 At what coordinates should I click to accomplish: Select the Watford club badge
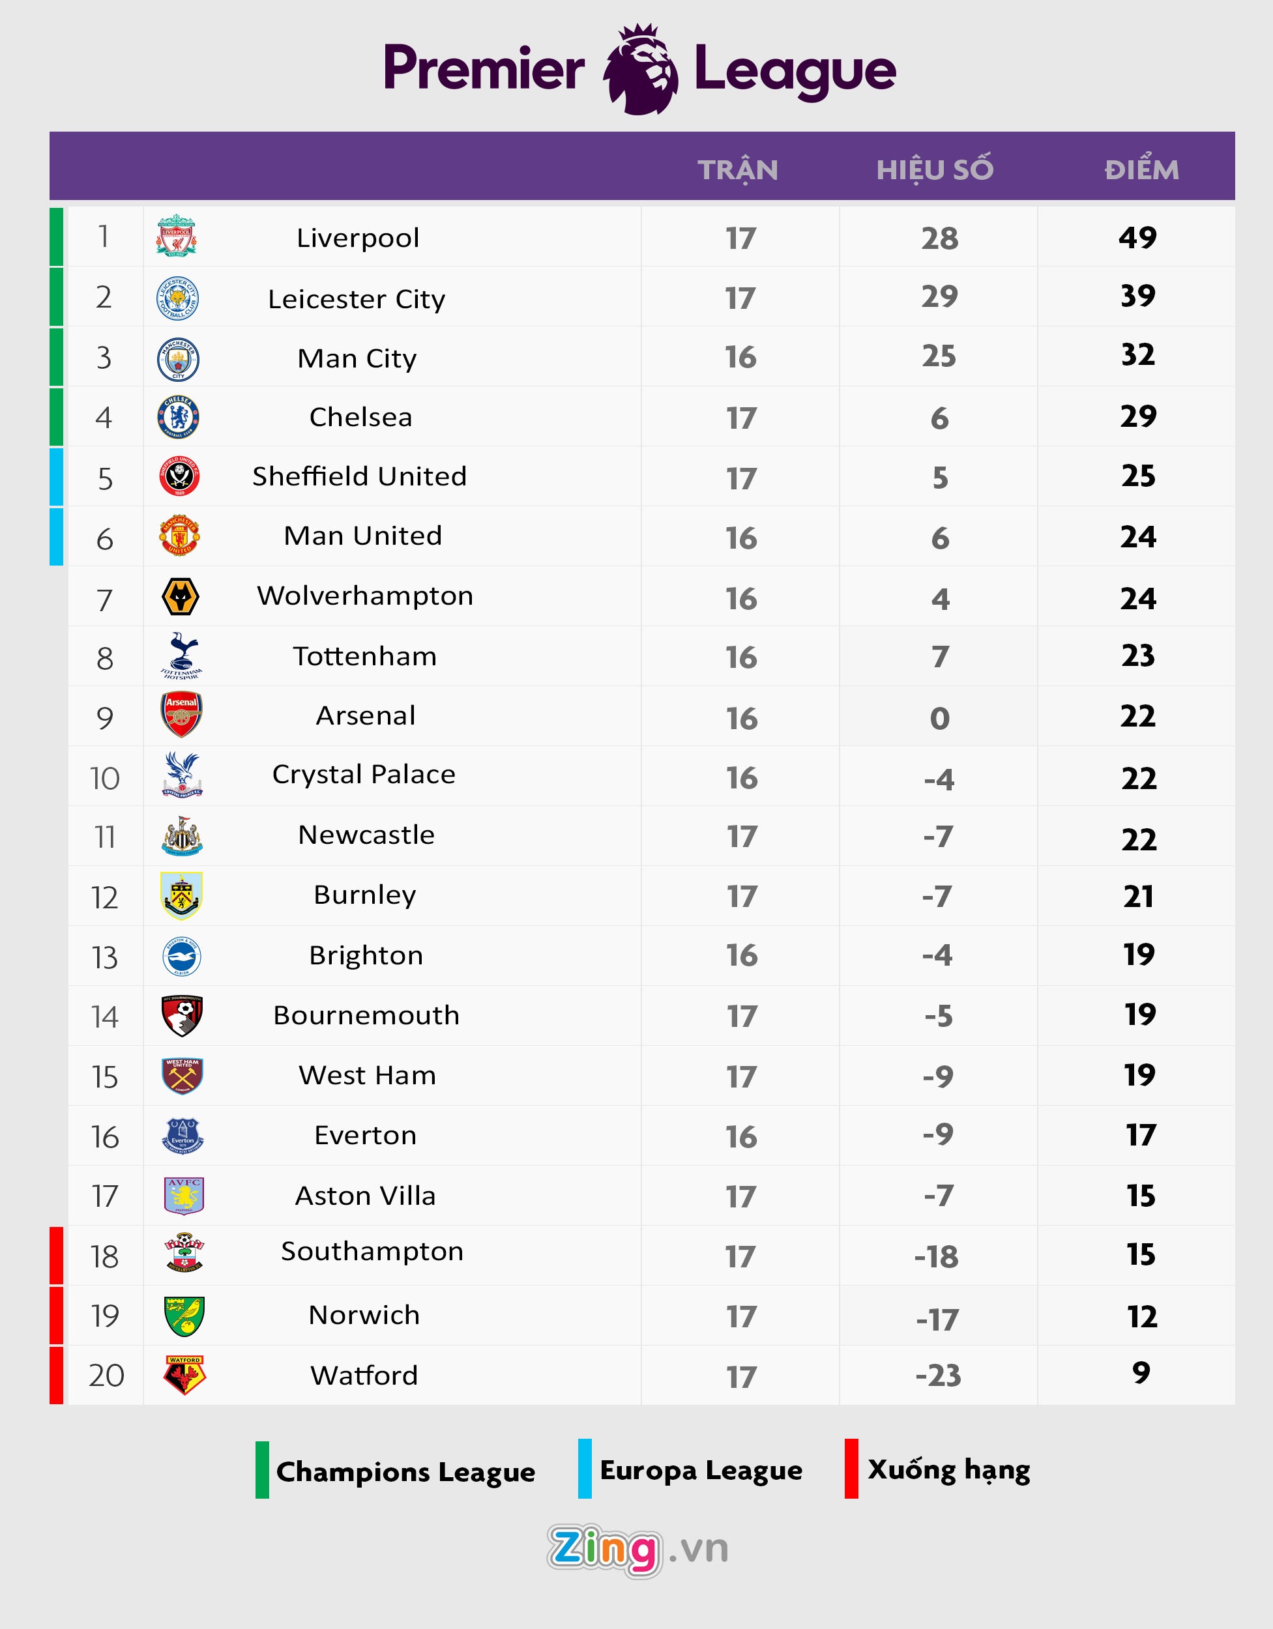coord(184,1375)
